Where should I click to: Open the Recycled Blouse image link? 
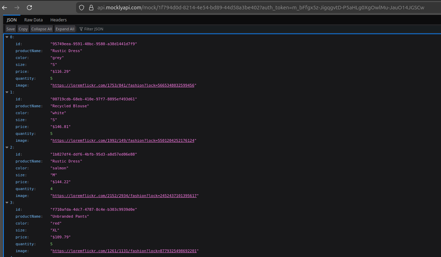(123, 140)
